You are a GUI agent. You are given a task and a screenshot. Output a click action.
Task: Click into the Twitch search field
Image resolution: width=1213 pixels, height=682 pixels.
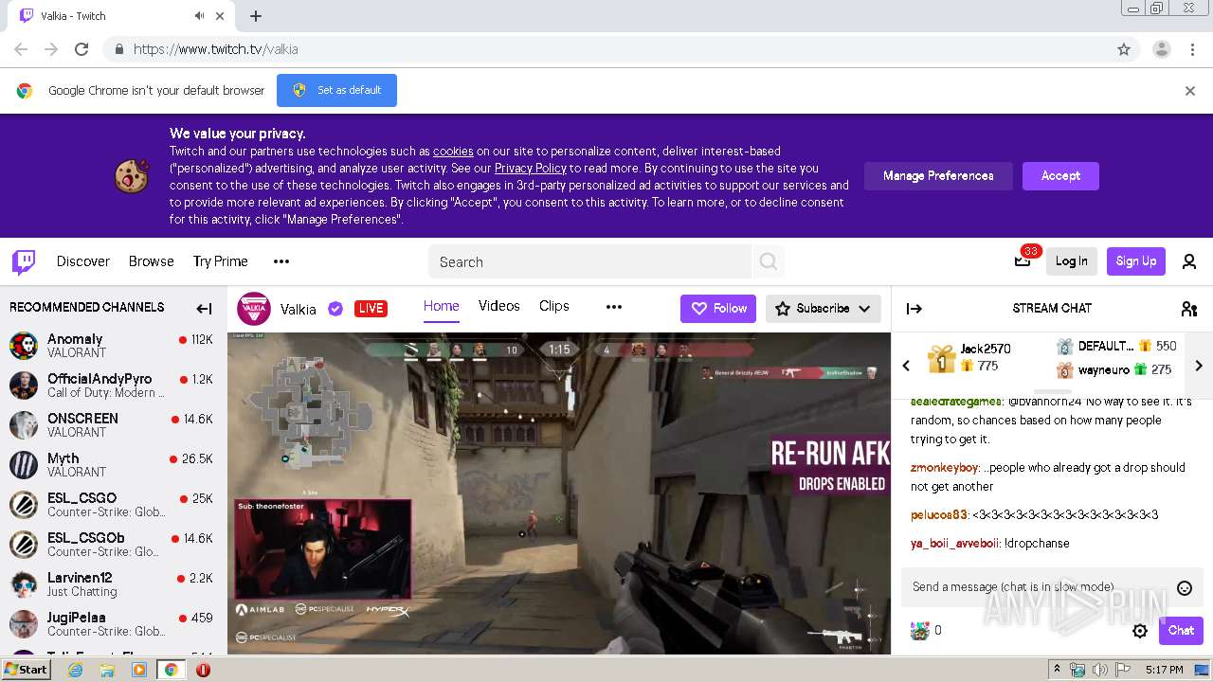tap(590, 262)
